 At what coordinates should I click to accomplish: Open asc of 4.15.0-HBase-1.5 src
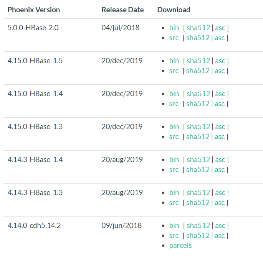pyautogui.click(x=220, y=71)
